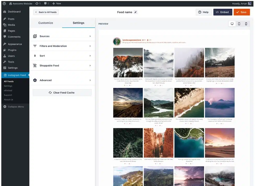Switch to the Customize tab
The width and height of the screenshot is (255, 186).
(x=46, y=23)
